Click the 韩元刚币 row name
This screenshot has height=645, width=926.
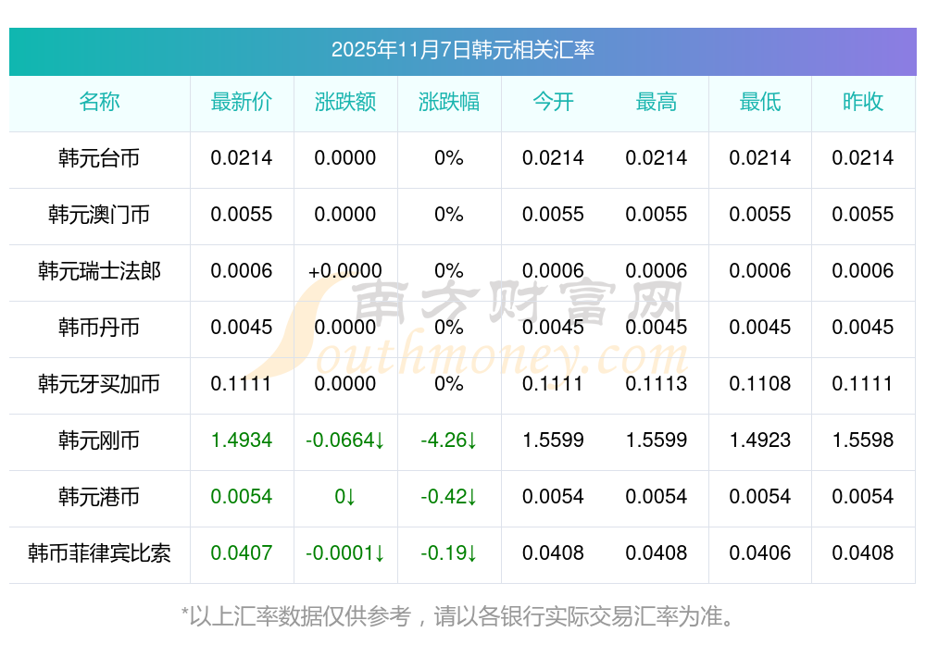click(99, 440)
